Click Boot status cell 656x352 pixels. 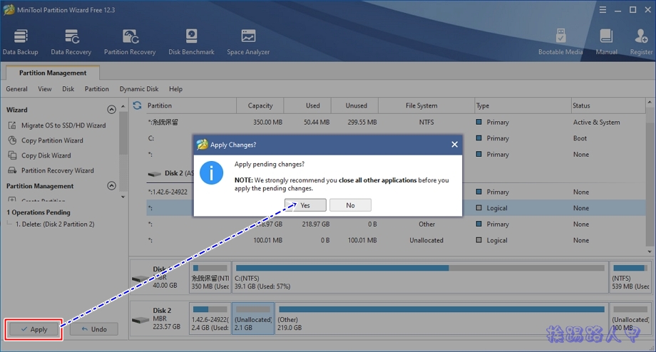(580, 138)
